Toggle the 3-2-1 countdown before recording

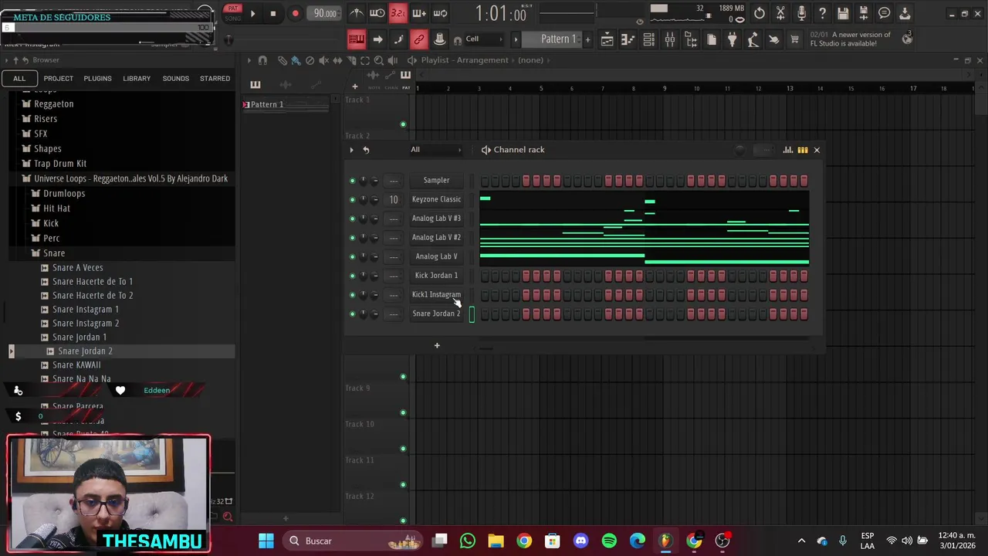click(398, 13)
